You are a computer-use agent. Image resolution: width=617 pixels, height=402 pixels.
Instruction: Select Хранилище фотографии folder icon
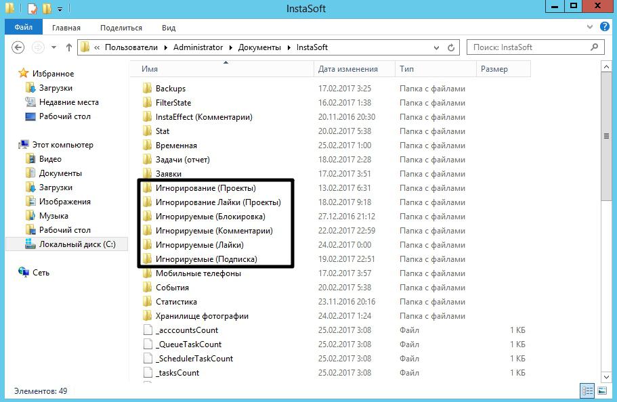tap(147, 315)
